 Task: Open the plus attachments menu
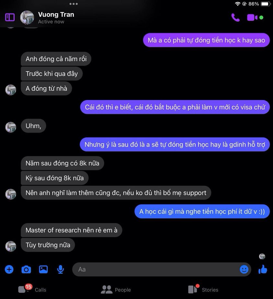[9, 270]
